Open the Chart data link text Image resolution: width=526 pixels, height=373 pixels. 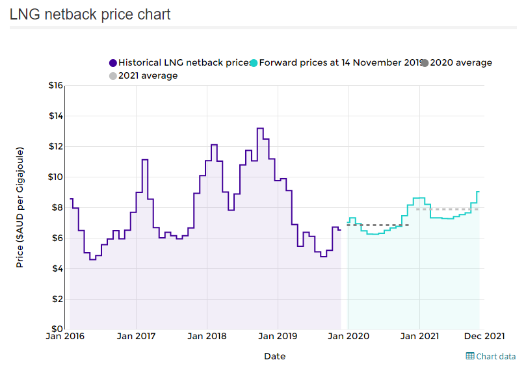pyautogui.click(x=496, y=356)
